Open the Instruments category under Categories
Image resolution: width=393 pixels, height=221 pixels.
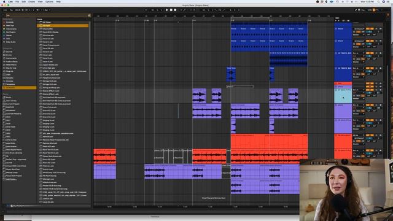(x=11, y=58)
